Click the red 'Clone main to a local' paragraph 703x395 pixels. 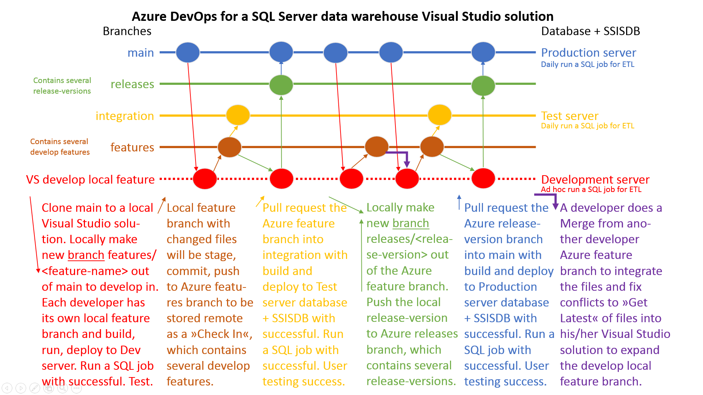point(100,294)
